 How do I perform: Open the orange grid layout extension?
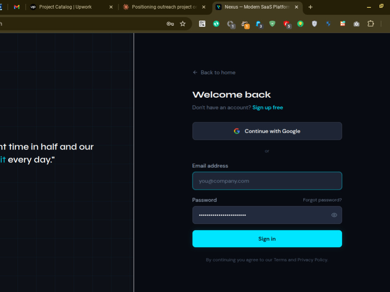point(342,24)
